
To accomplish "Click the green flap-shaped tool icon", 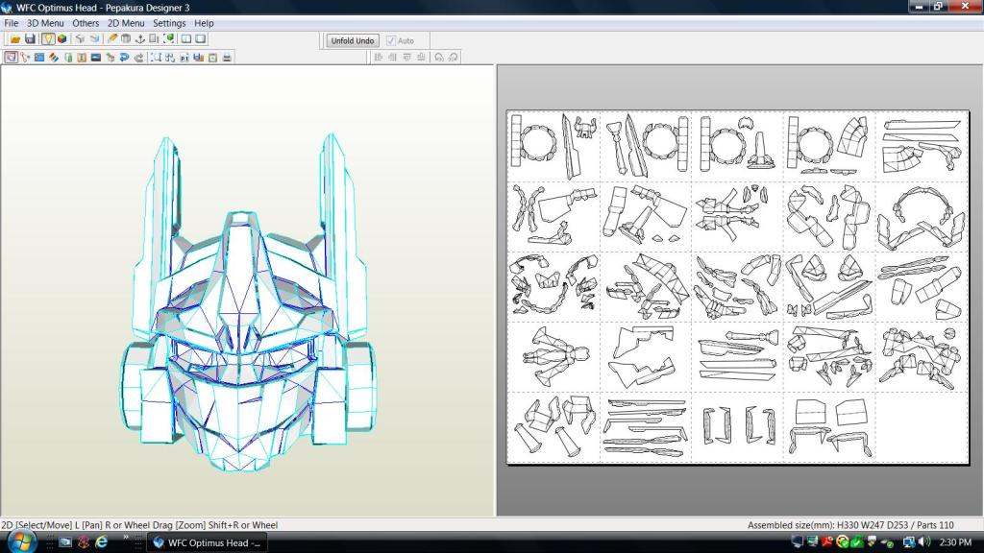I will point(68,57).
